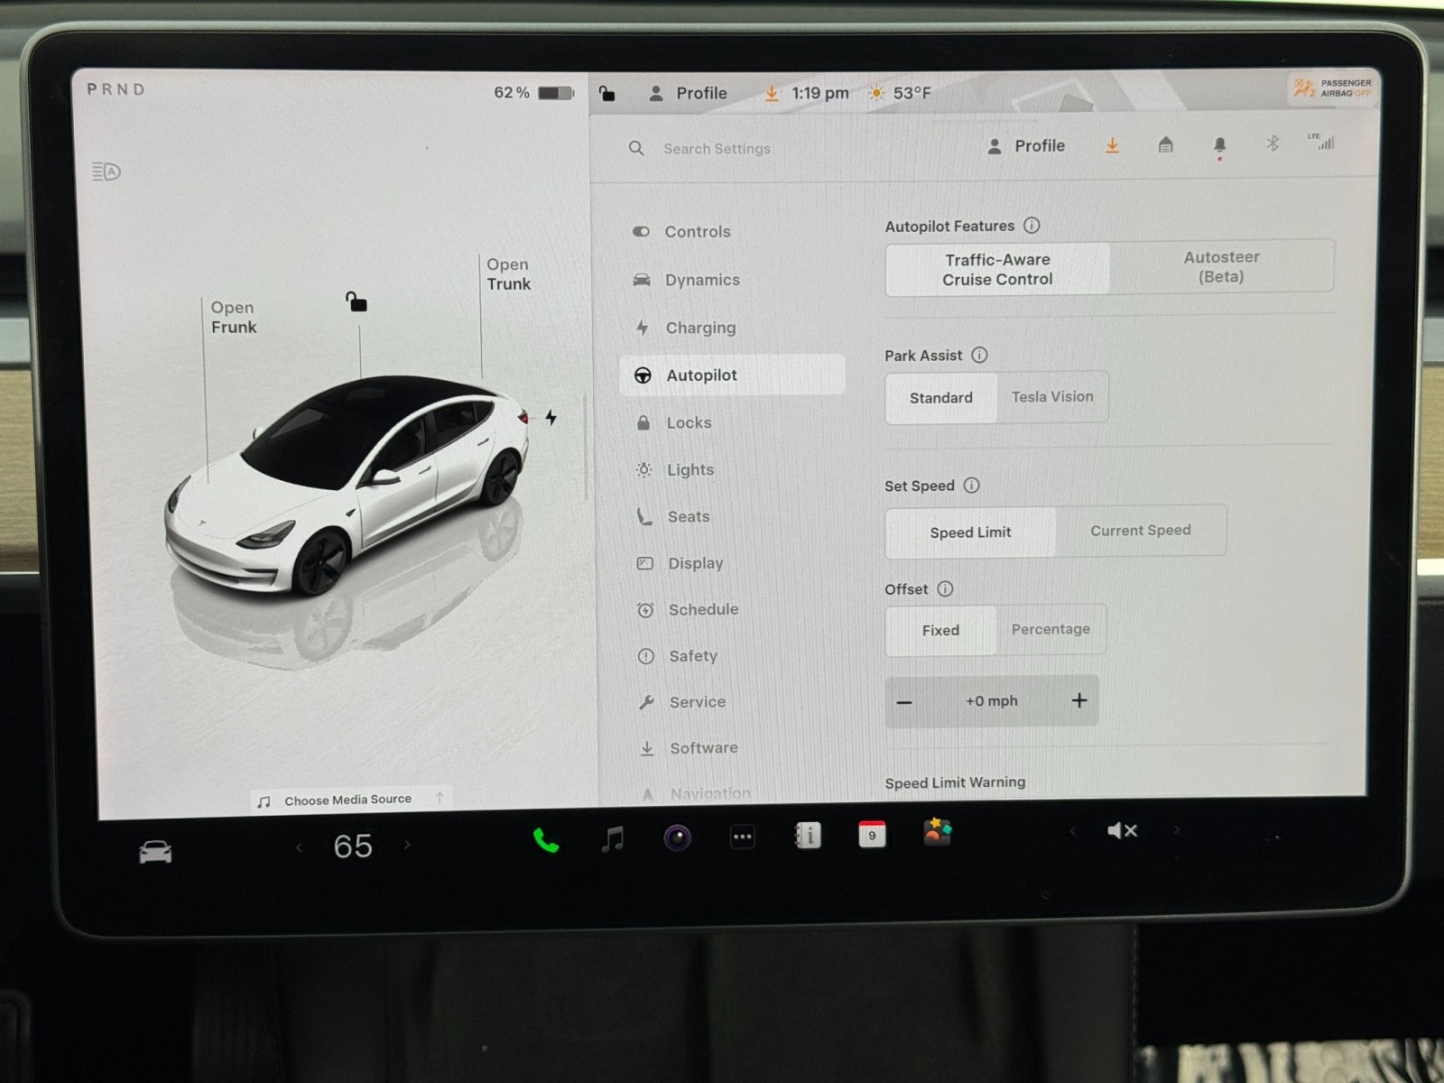The width and height of the screenshot is (1444, 1083).
Task: Lower temperature with left chevron
Action: pyautogui.click(x=299, y=847)
